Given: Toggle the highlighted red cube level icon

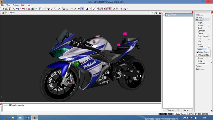Looking at the screenshot, I should point(109,9).
